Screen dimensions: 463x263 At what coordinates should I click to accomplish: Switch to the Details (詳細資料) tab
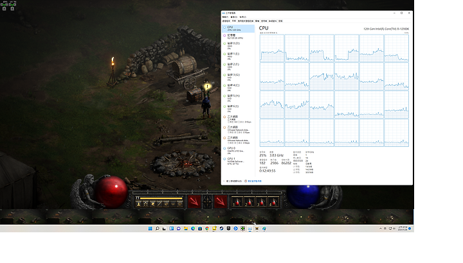pyautogui.click(x=273, y=21)
